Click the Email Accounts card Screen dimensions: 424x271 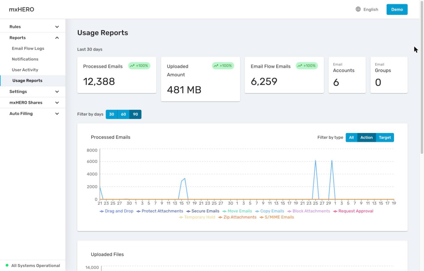point(347,75)
